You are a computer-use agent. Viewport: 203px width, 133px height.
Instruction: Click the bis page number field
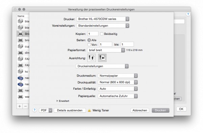point(127,44)
